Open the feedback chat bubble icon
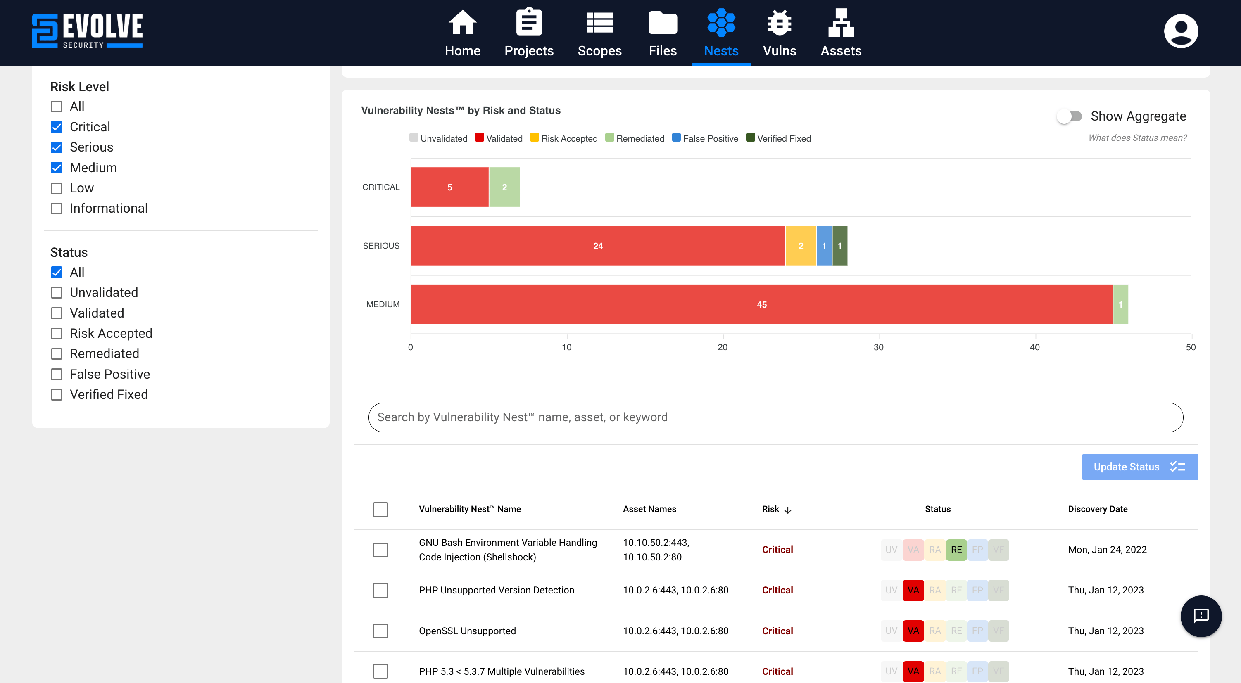The height and width of the screenshot is (683, 1241). pyautogui.click(x=1201, y=616)
